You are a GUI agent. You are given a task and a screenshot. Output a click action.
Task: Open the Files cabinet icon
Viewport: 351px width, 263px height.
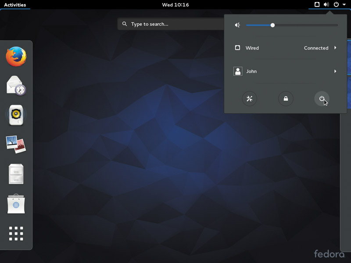16,174
